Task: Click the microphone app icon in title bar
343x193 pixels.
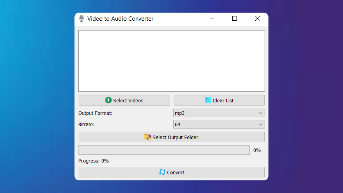Action: 81,18
